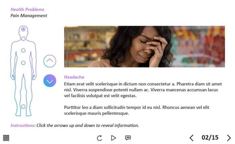Viewport: 235px width, 144px height.
Task: Select the head hotspot on body figure
Action: click(x=23, y=29)
